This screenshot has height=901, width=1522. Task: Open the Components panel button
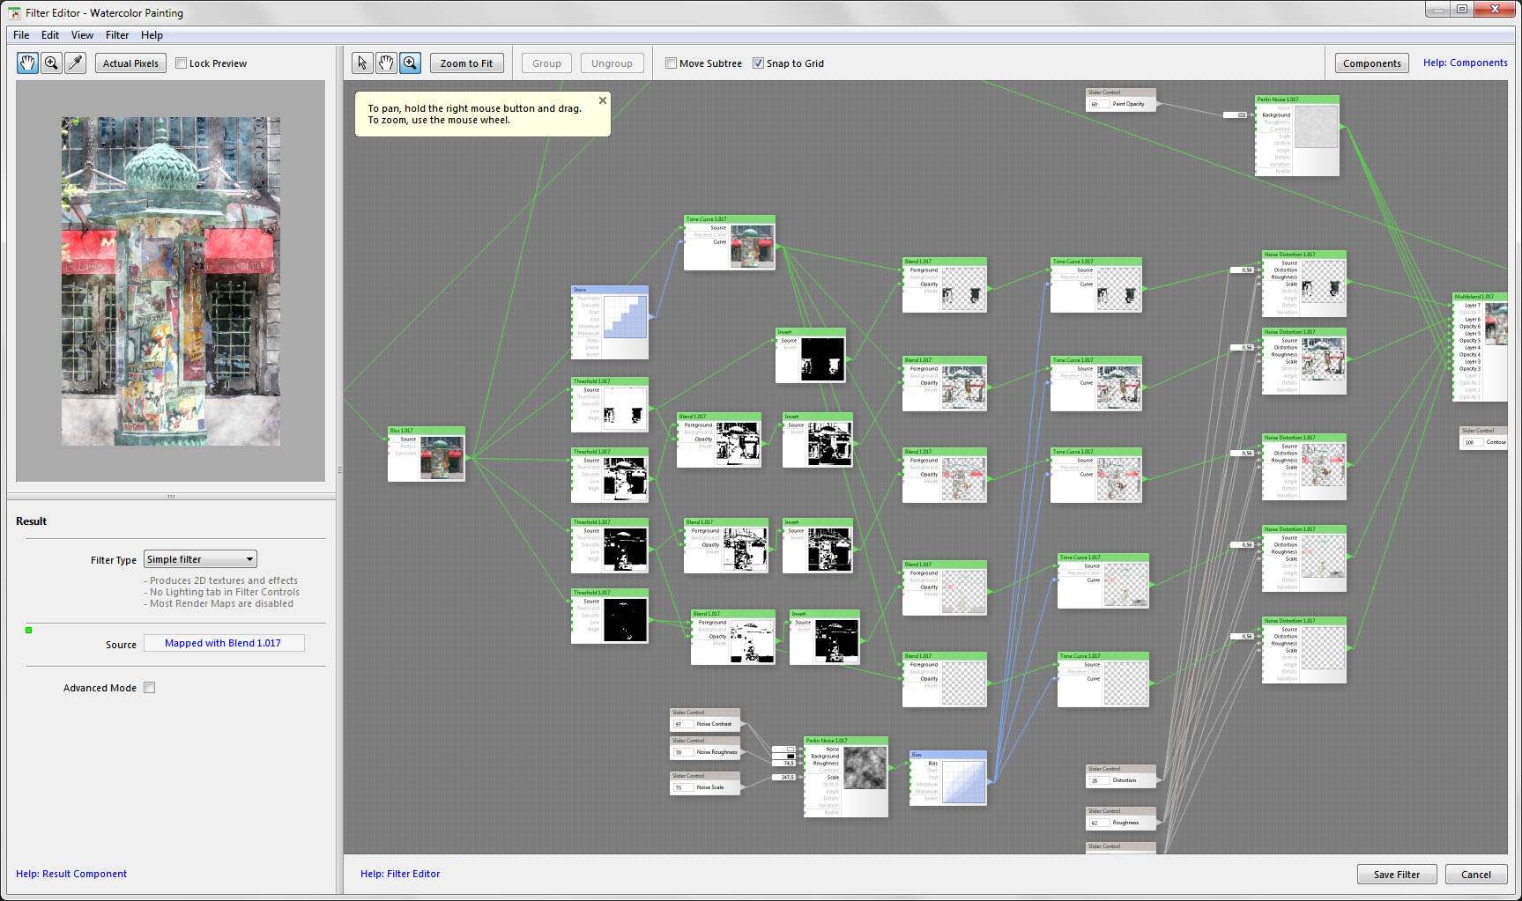(1372, 63)
